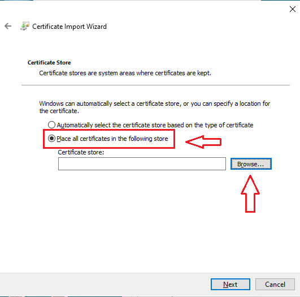
Task: Select the Automatically select certificate store radio circle
Action: [51, 124]
